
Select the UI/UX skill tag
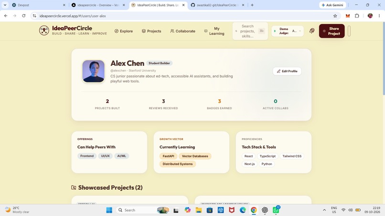106,156
